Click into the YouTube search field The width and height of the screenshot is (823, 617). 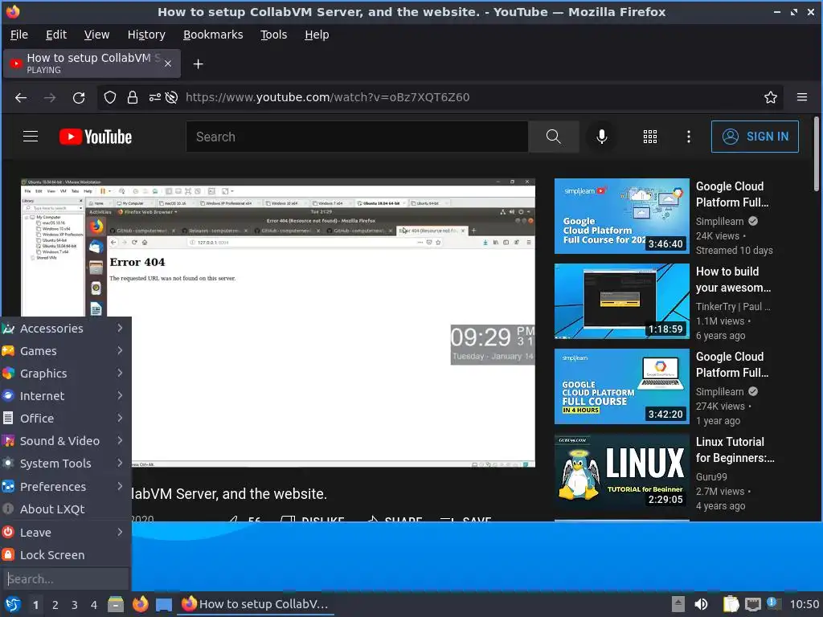click(x=357, y=137)
